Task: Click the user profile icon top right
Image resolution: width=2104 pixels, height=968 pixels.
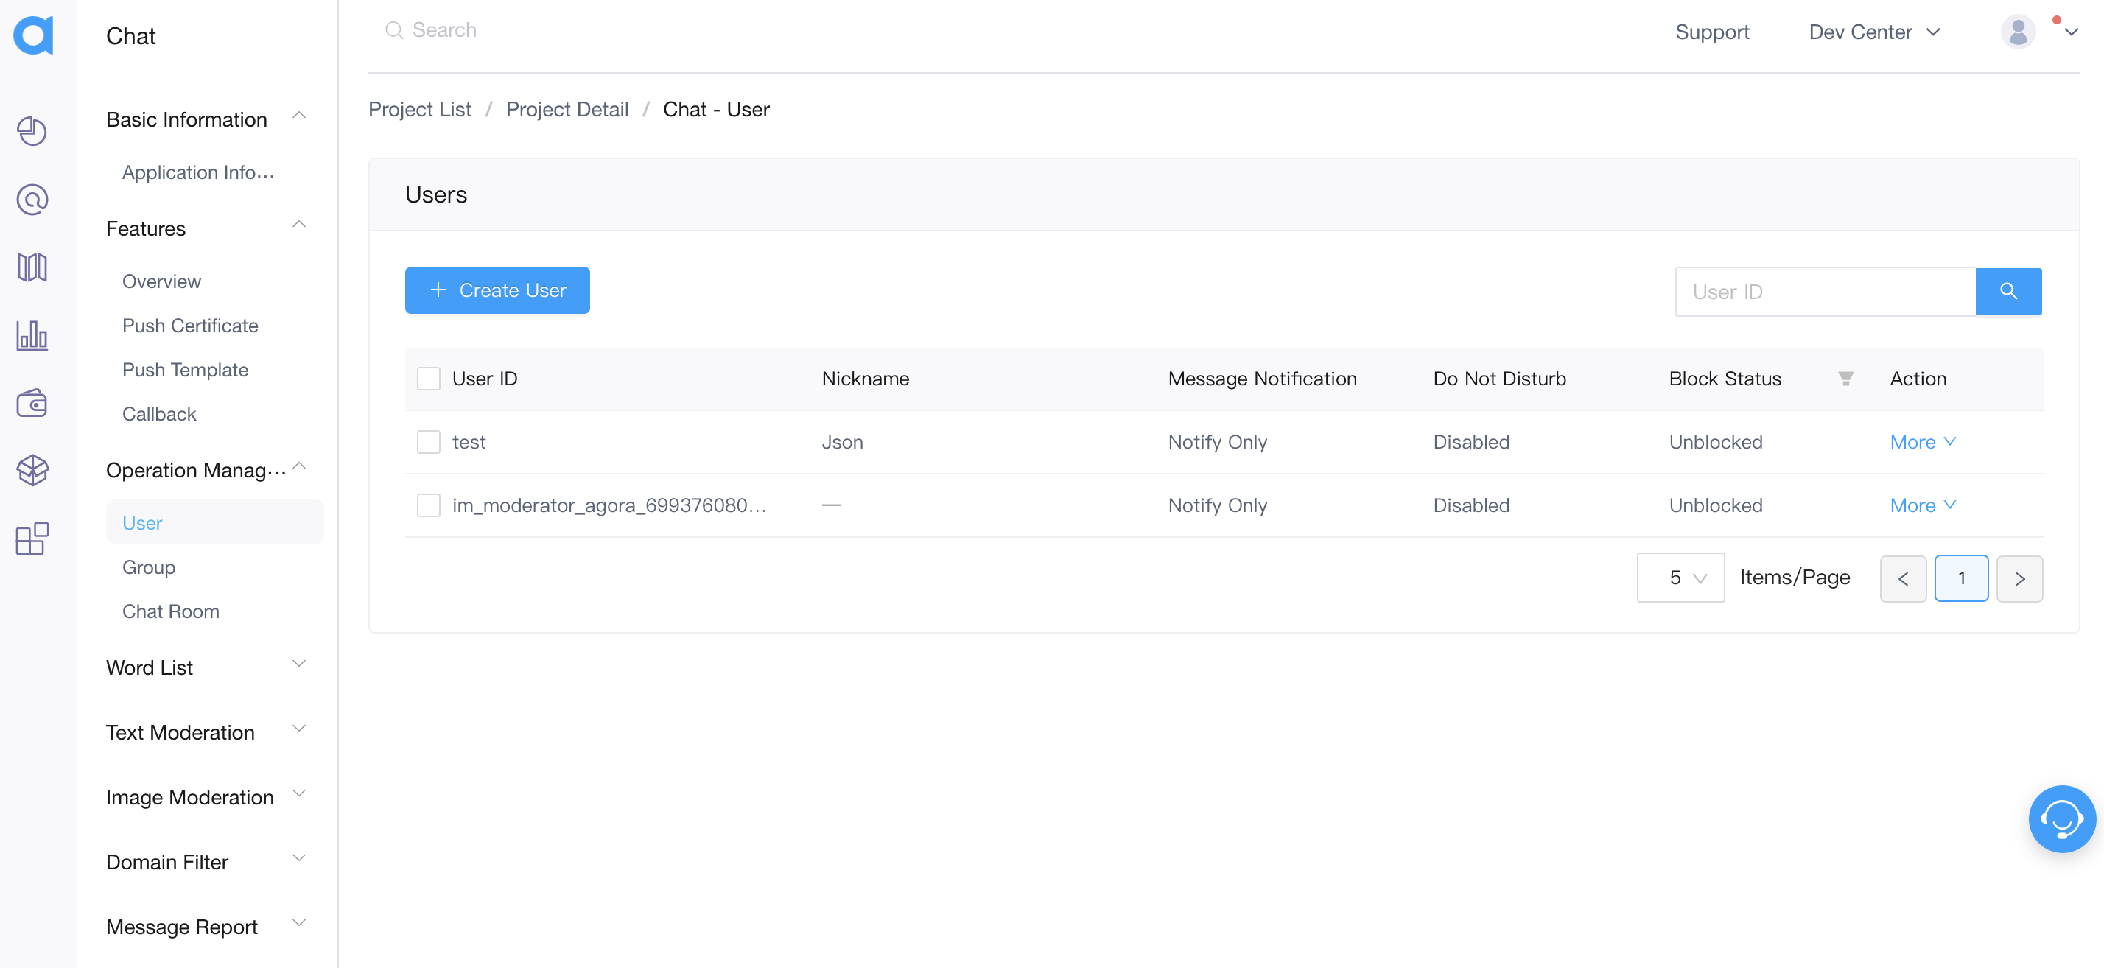Action: pyautogui.click(x=2018, y=31)
